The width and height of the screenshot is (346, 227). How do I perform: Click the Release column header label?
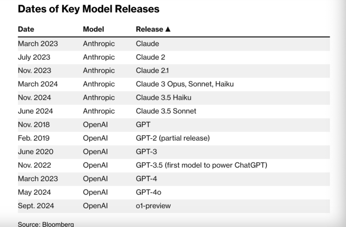(x=149, y=29)
